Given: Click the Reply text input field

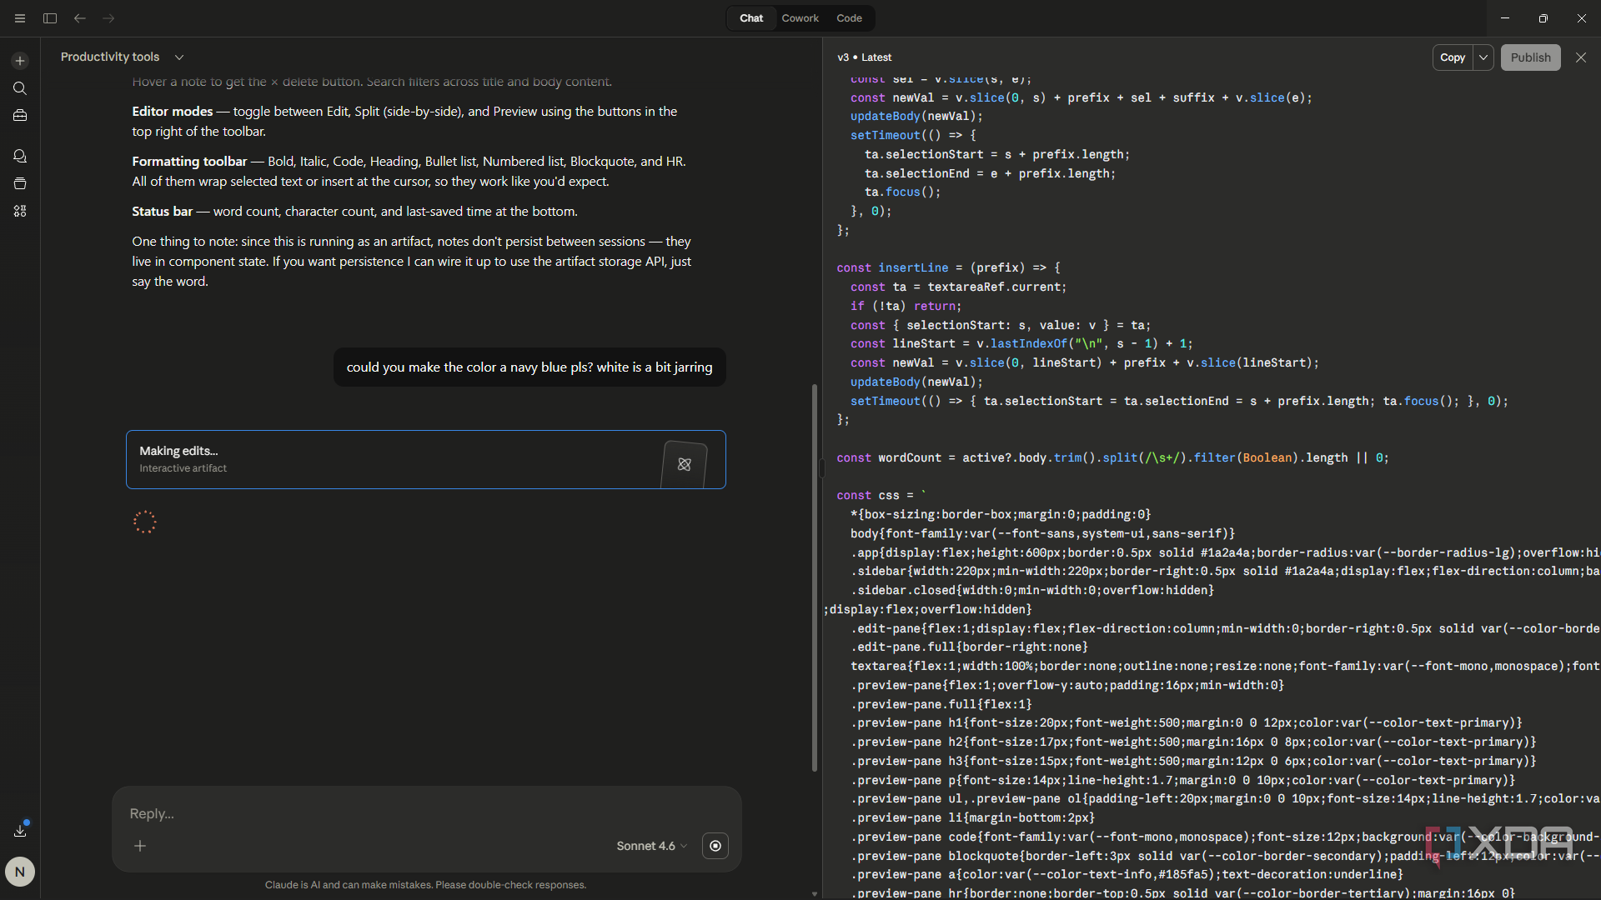Looking at the screenshot, I should click(425, 813).
